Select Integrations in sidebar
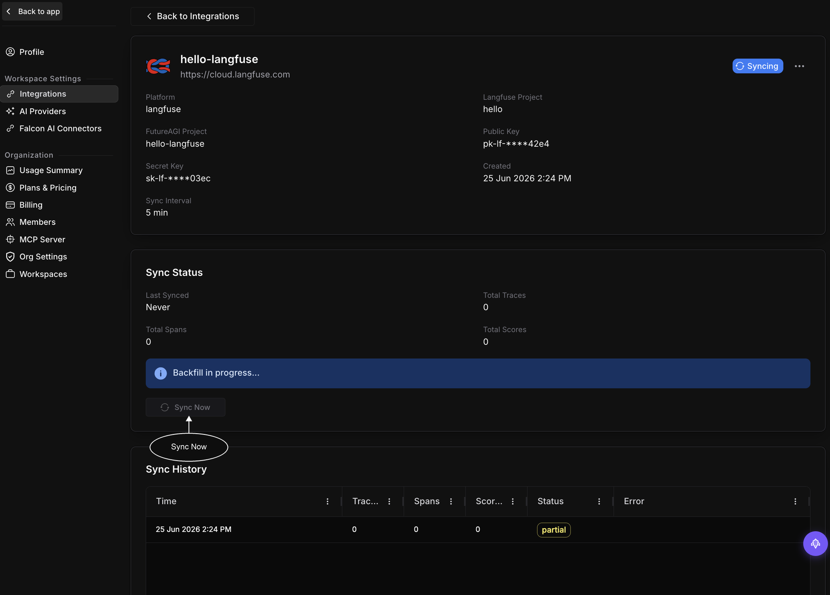The height and width of the screenshot is (595, 830). [x=59, y=94]
